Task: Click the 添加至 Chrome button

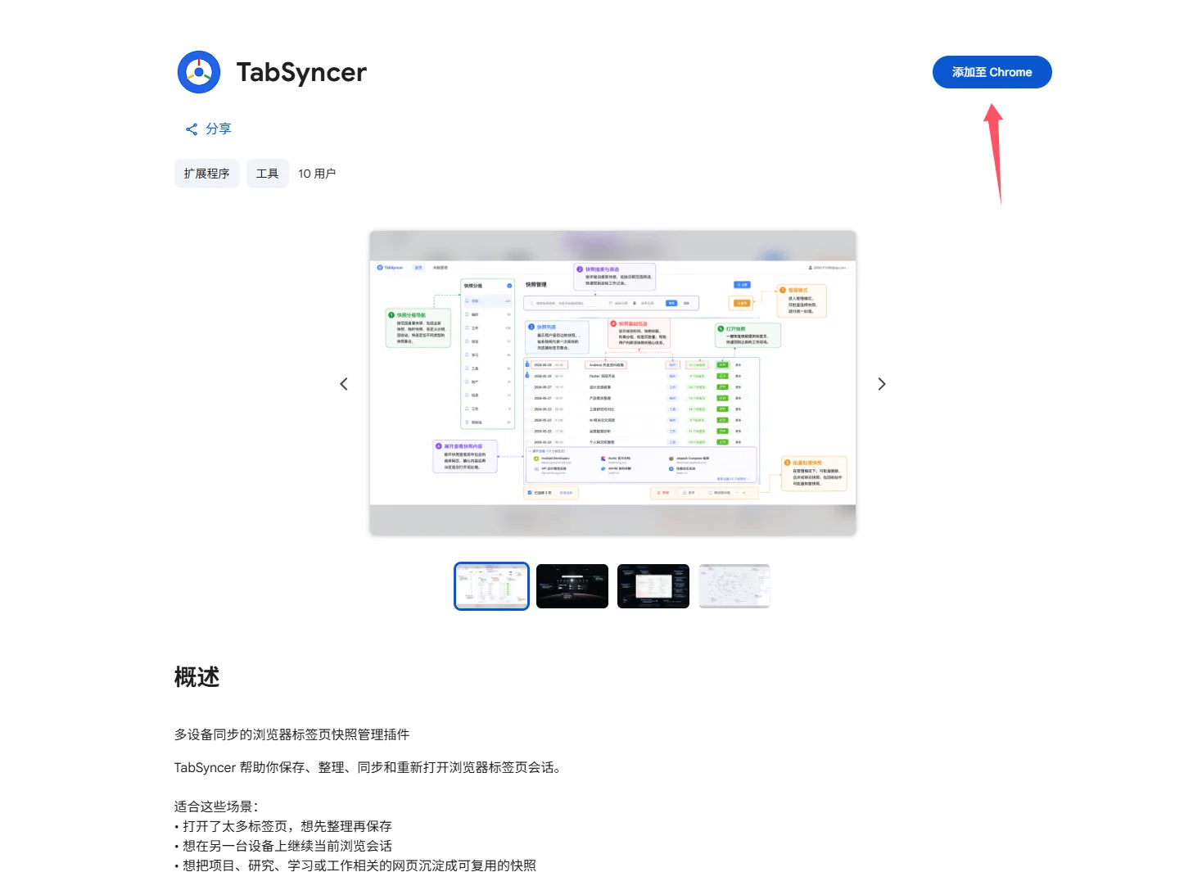Action: 992,72
